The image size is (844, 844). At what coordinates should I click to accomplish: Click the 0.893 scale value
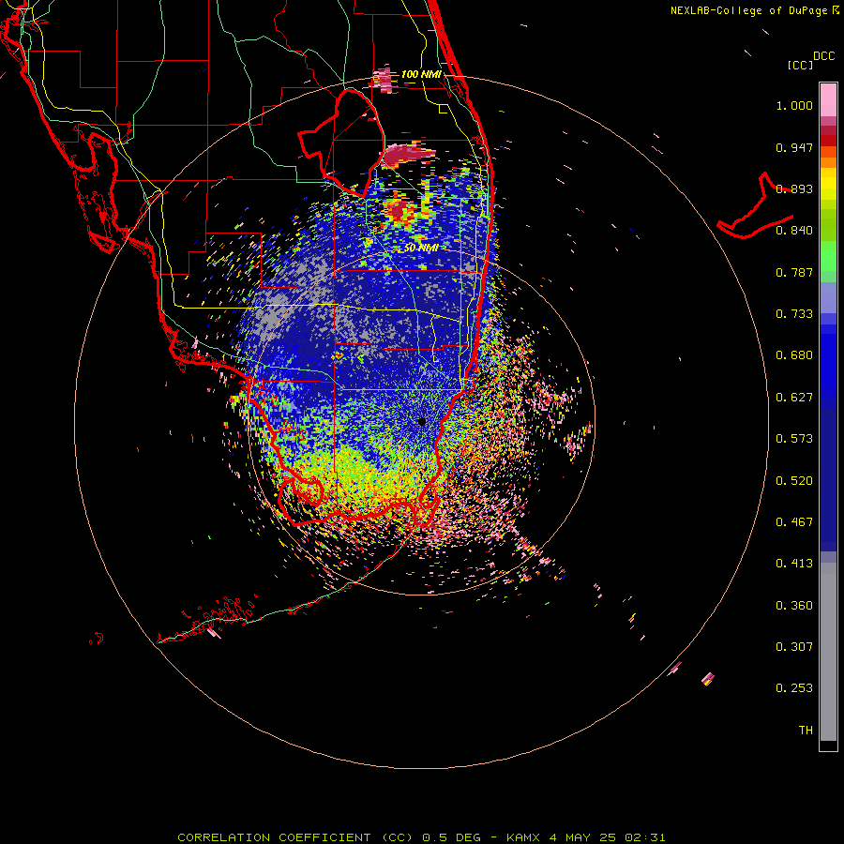[794, 188]
